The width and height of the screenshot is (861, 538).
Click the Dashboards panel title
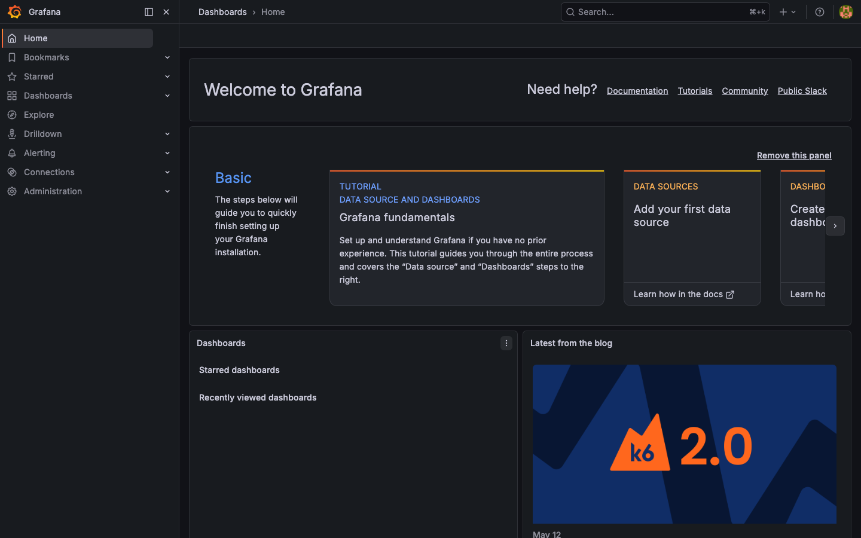pos(221,343)
